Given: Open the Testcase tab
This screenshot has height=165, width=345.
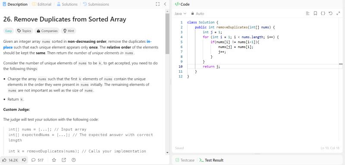Looking at the screenshot, I should 185,160.
